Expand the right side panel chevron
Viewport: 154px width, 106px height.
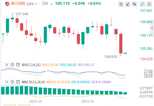[152, 28]
